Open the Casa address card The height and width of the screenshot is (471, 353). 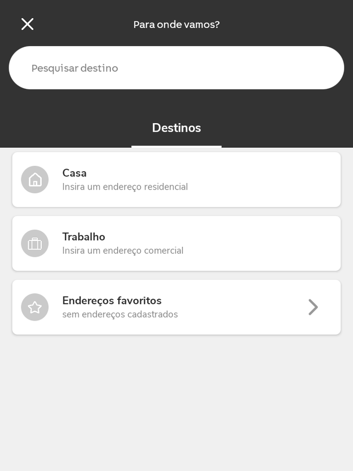(176, 180)
